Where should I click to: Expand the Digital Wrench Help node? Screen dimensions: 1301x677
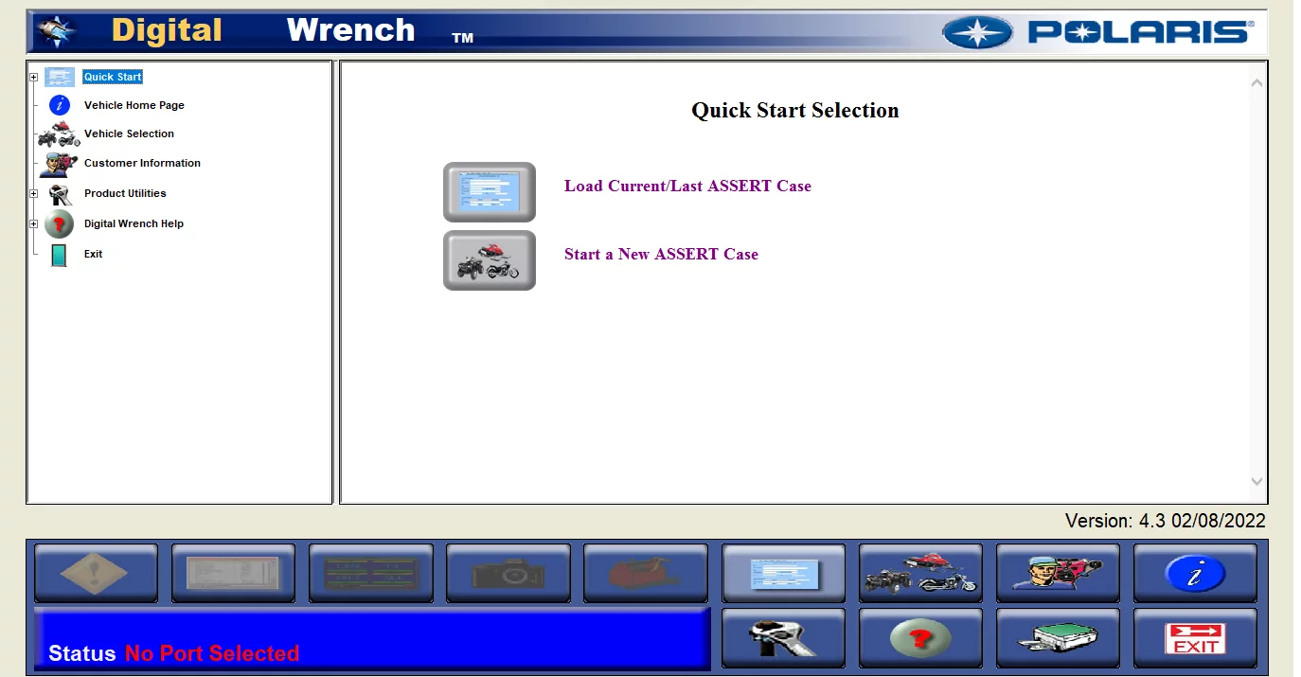(34, 224)
